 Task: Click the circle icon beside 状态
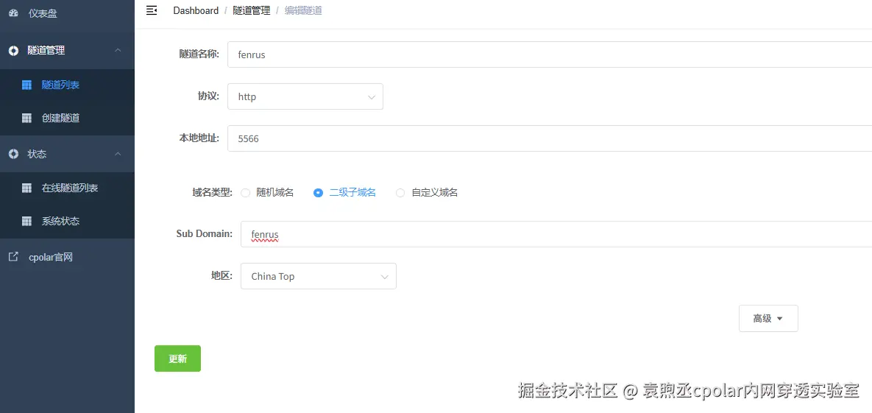[13, 154]
